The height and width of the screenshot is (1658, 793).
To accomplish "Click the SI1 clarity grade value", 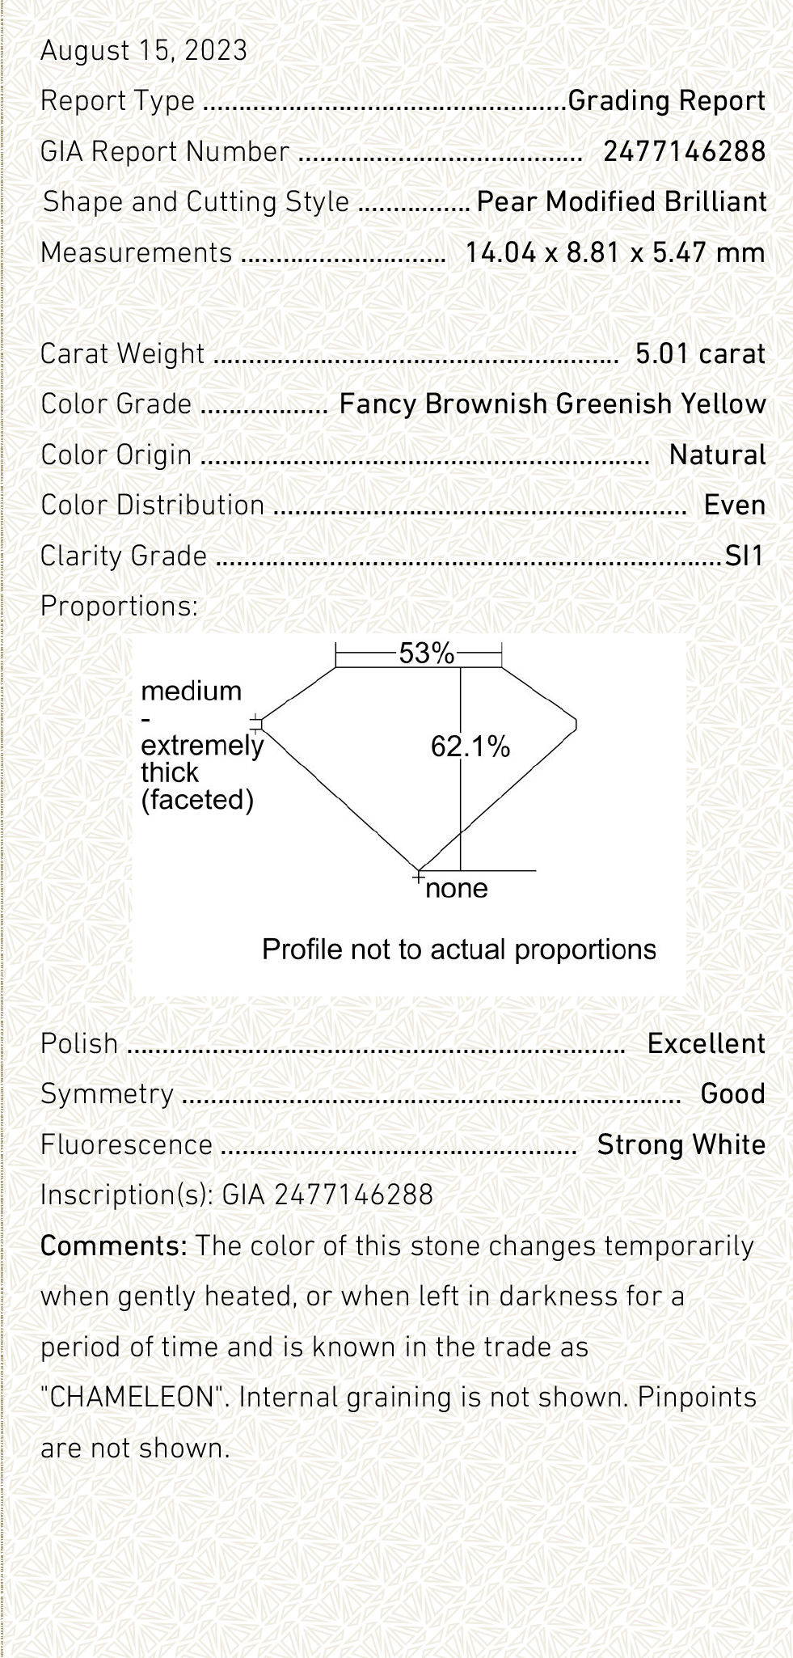I will point(744,556).
